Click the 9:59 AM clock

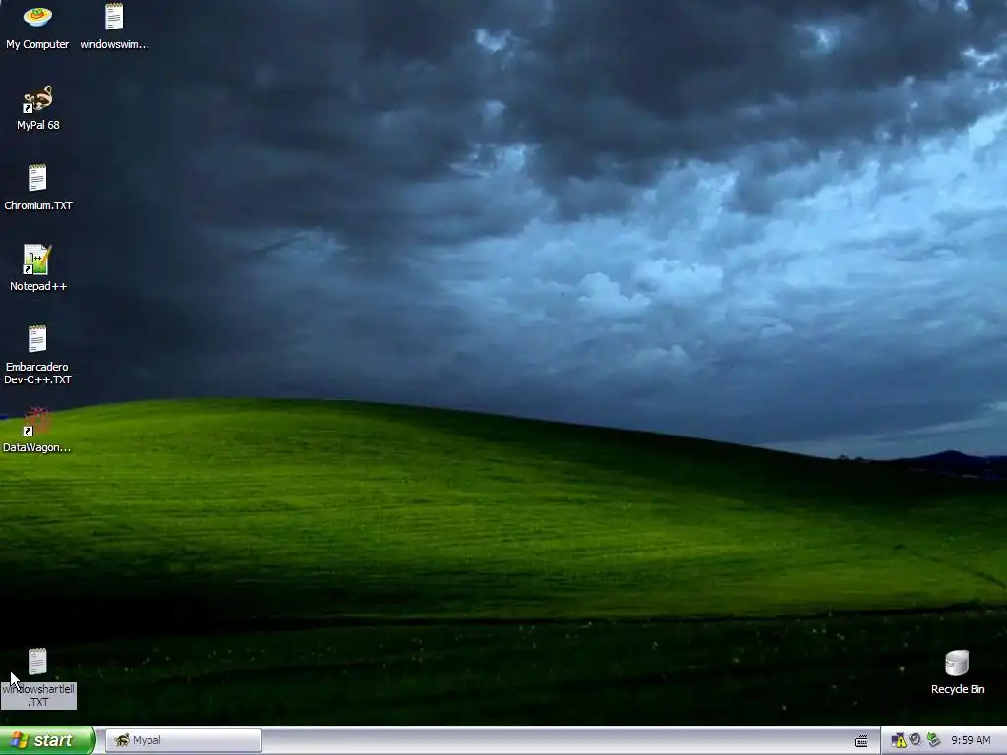pyautogui.click(x=971, y=740)
